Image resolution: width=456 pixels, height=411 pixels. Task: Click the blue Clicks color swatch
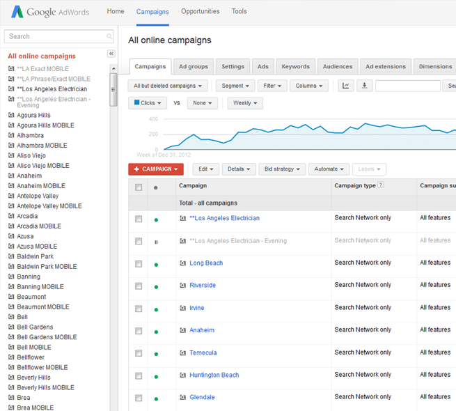tap(136, 102)
